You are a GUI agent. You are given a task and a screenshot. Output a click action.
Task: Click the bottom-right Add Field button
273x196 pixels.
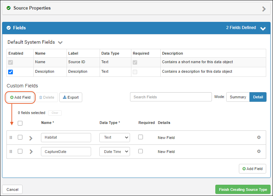point(253,169)
